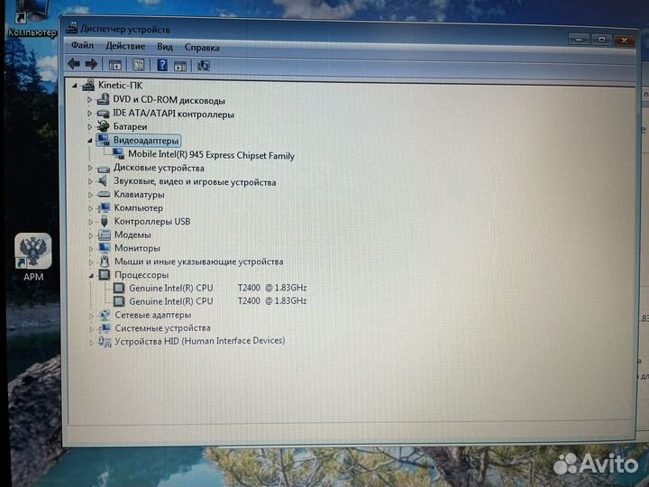
Task: Open the Файл menu
Action: click(x=82, y=45)
